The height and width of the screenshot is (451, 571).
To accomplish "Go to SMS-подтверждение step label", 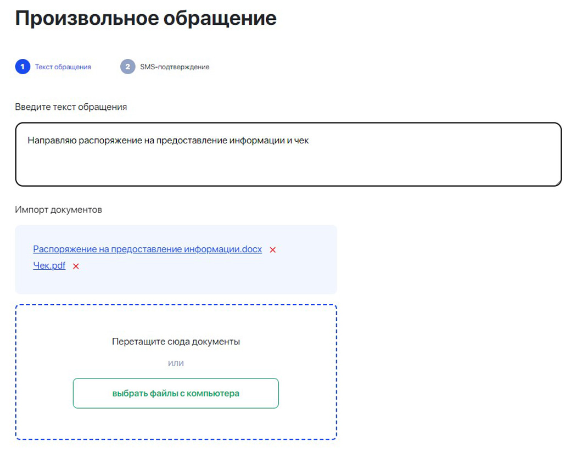I will 175,67.
